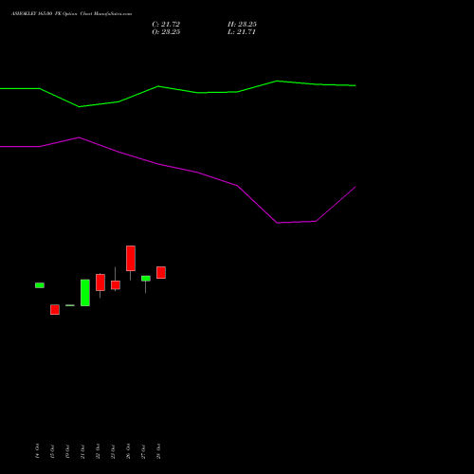
Task: Select the high value H: 23.25
Action: tap(242, 25)
